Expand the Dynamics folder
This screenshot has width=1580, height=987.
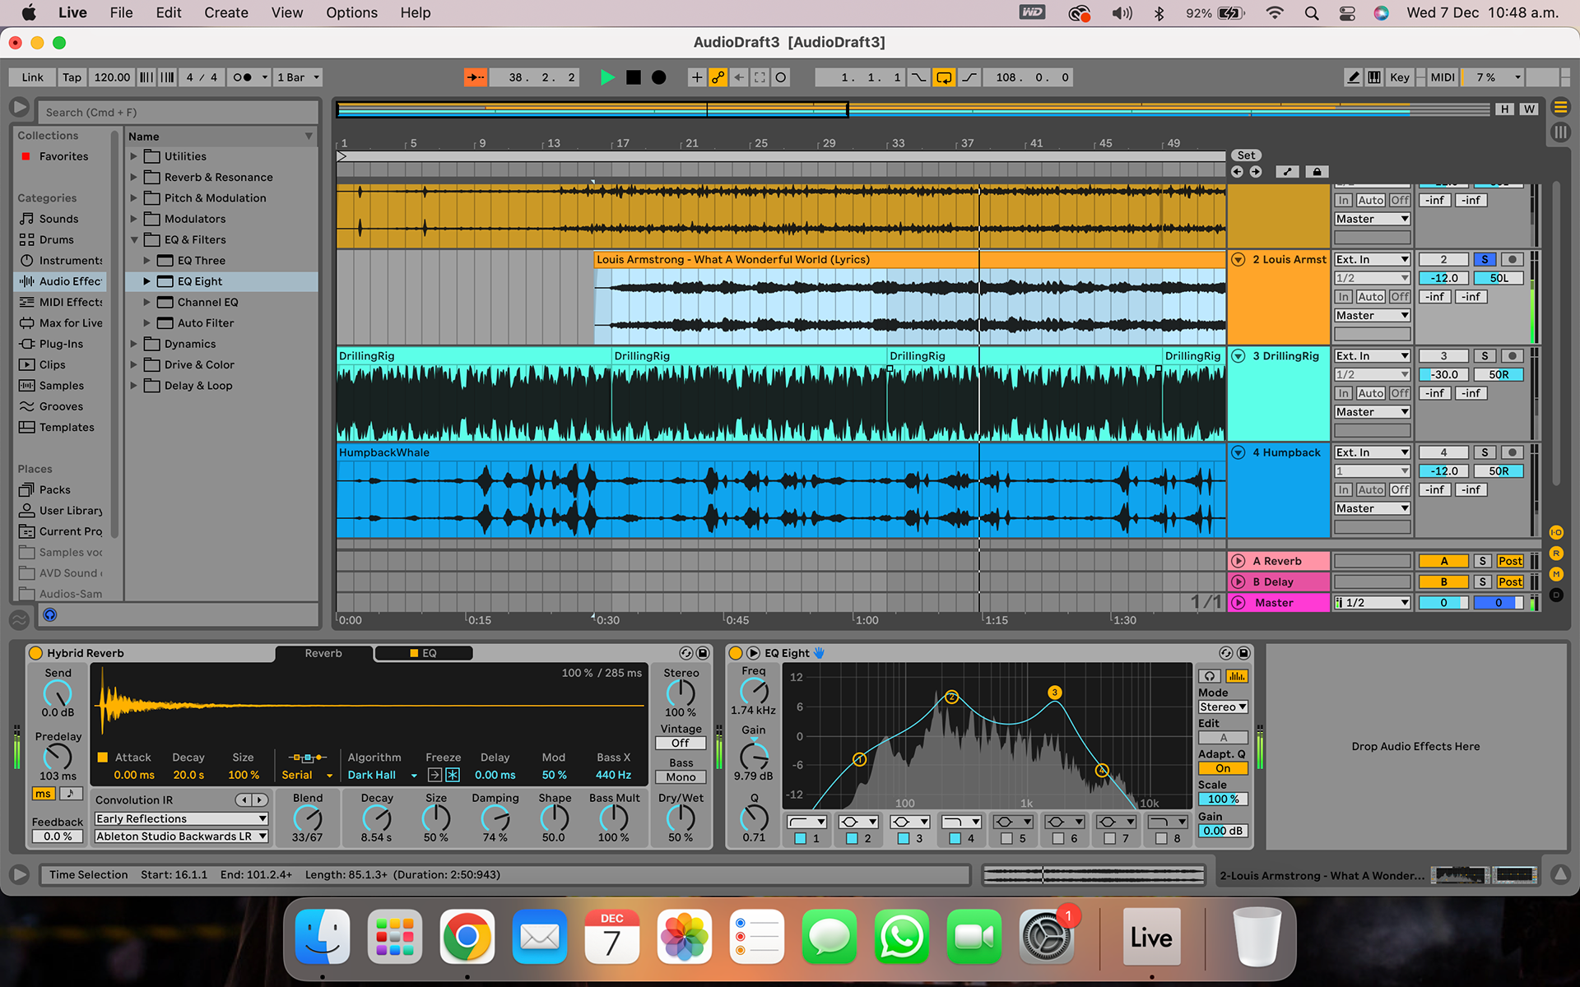[x=133, y=344]
